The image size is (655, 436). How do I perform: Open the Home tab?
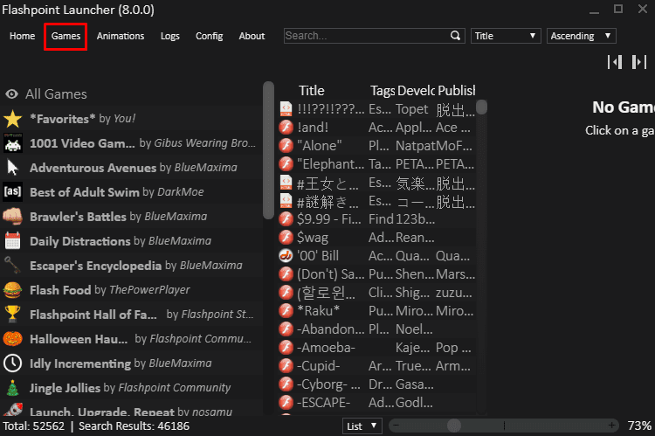pyautogui.click(x=22, y=36)
